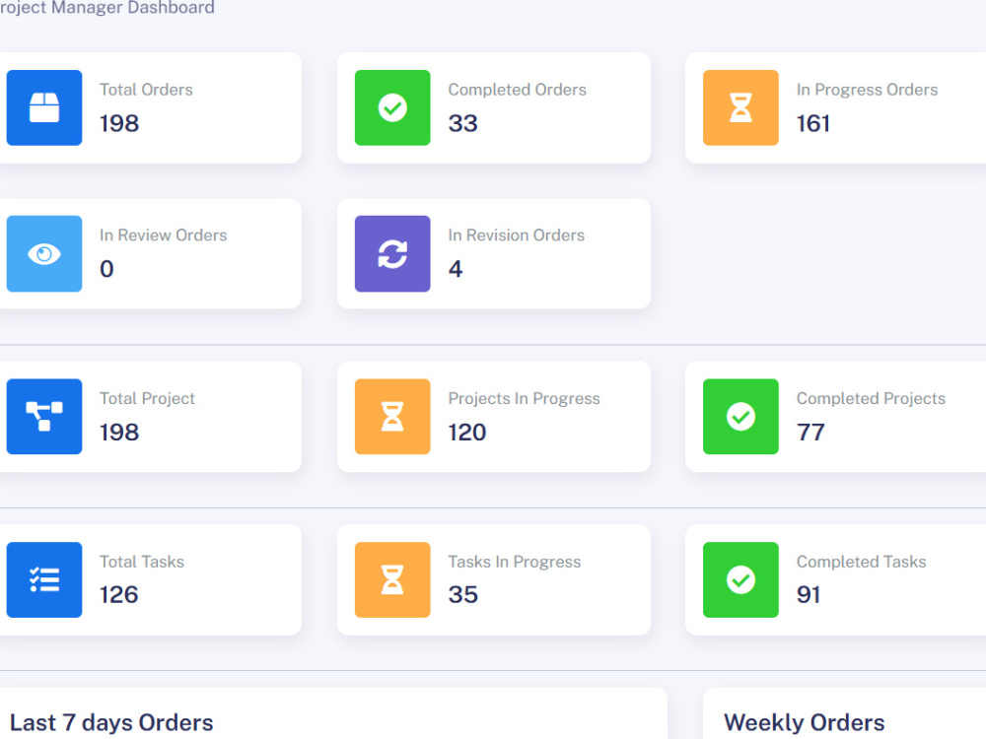
Task: Click the Completed Tasks value 91
Action: 809,594
